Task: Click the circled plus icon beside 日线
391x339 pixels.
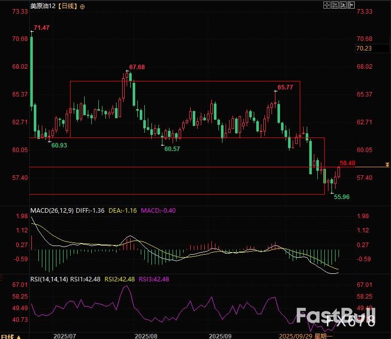Action: 83,7
